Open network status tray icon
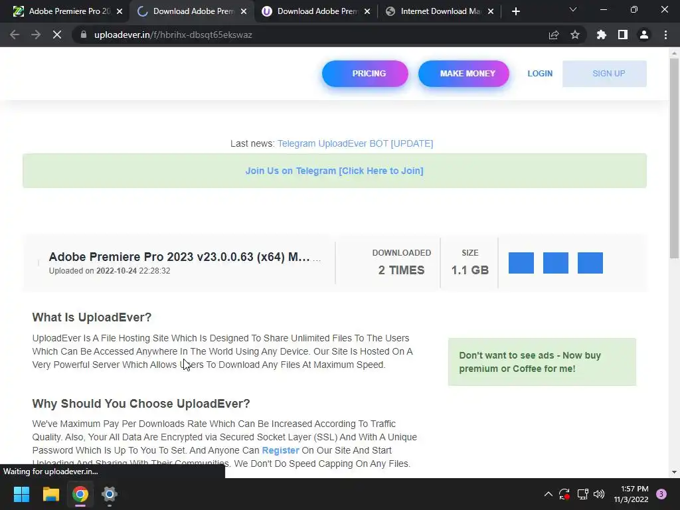 coord(582,494)
